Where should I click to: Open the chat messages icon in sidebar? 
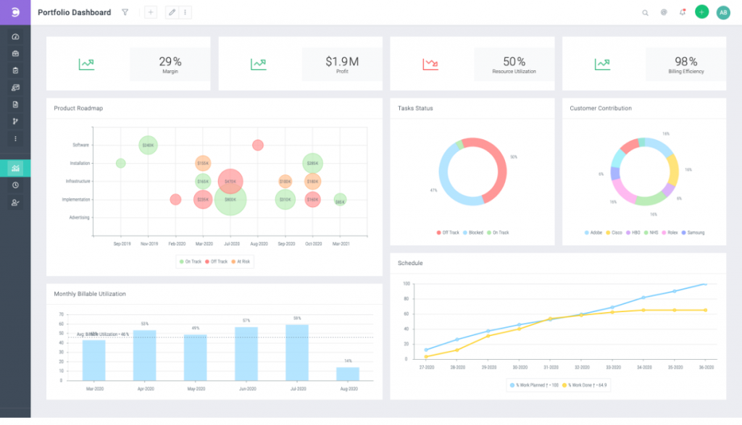click(15, 88)
